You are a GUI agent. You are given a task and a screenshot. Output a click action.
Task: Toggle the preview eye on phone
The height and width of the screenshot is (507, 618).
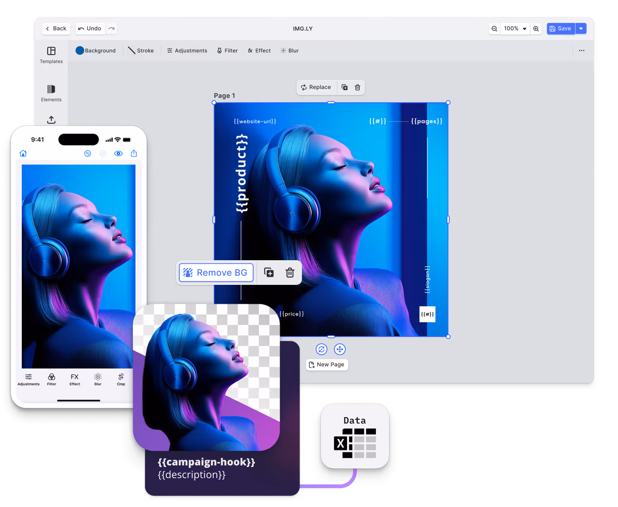(x=118, y=153)
